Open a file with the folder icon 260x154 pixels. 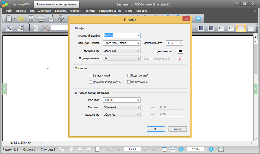(21, 18)
